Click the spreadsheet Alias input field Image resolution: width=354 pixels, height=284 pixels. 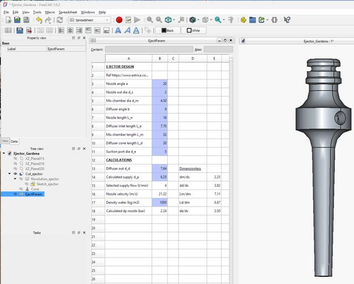[x=218, y=49]
